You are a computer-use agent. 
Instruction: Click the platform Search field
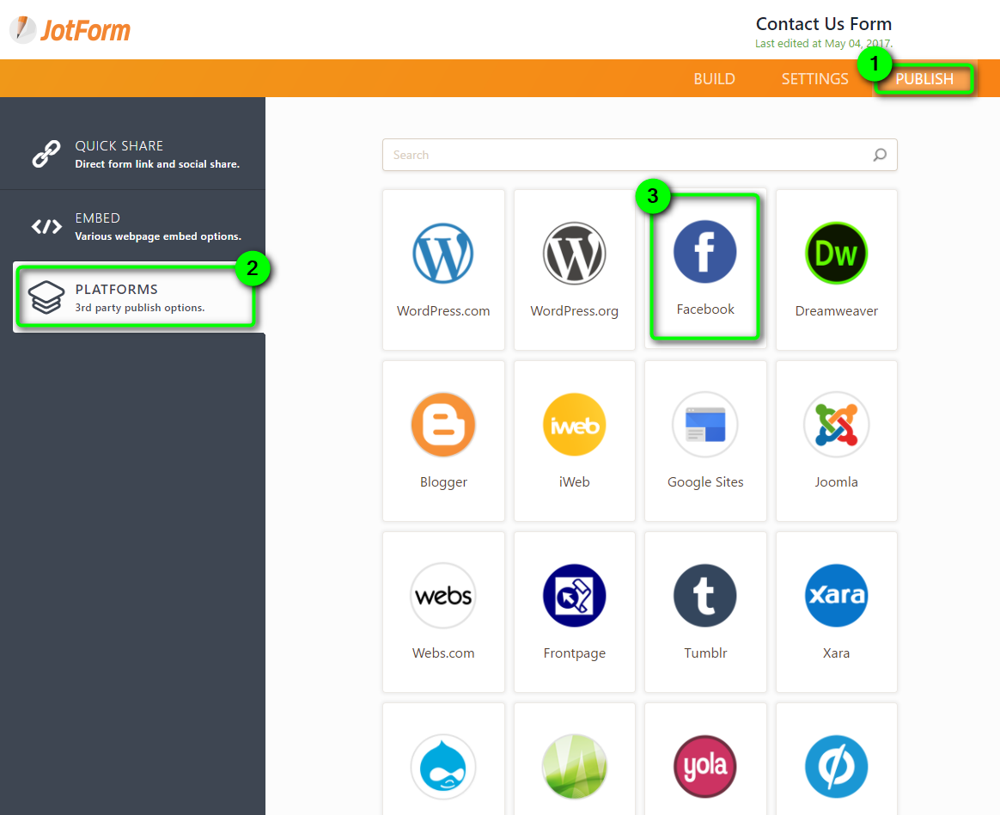point(627,156)
